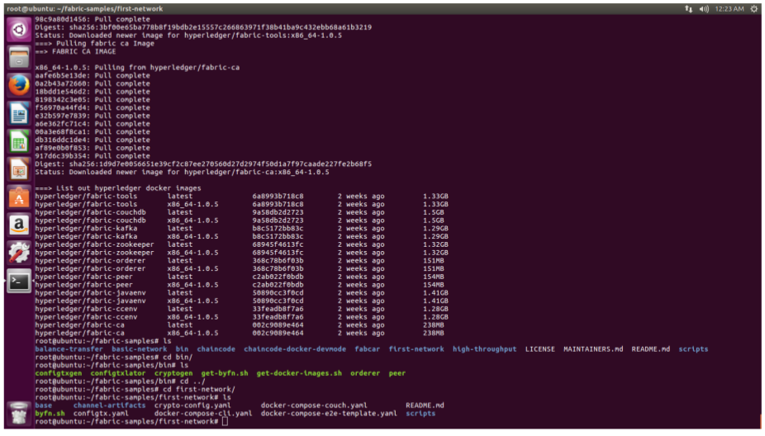Image resolution: width=765 pixels, height=436 pixels.
Task: Click the channel-artifacts directory name
Action: (x=109, y=405)
